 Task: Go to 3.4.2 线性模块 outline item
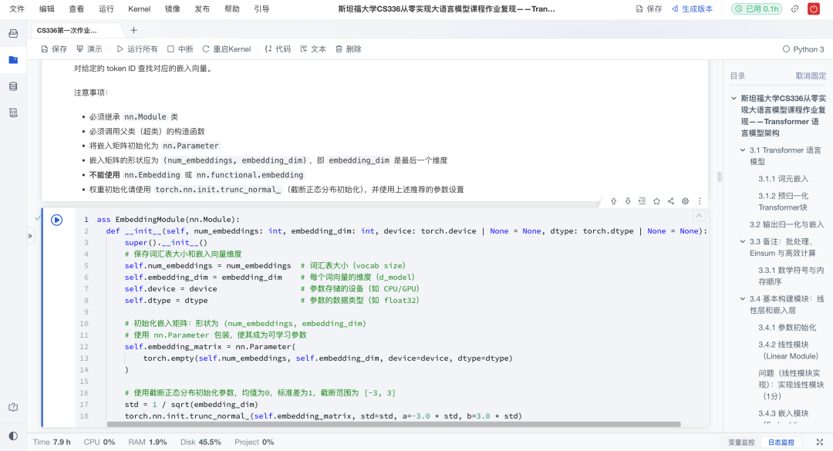pyautogui.click(x=787, y=351)
